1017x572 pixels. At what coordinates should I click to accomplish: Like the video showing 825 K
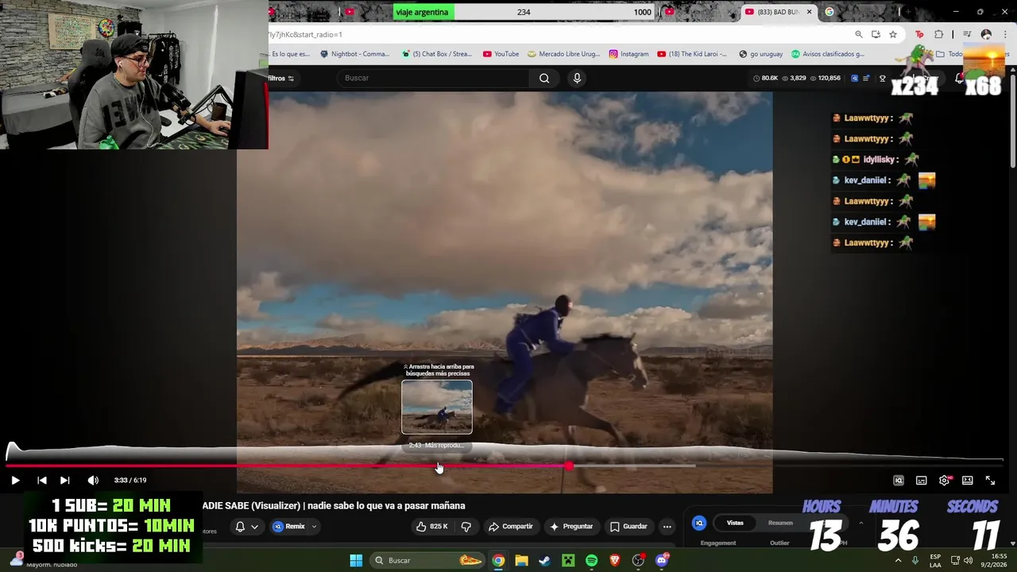point(431,526)
